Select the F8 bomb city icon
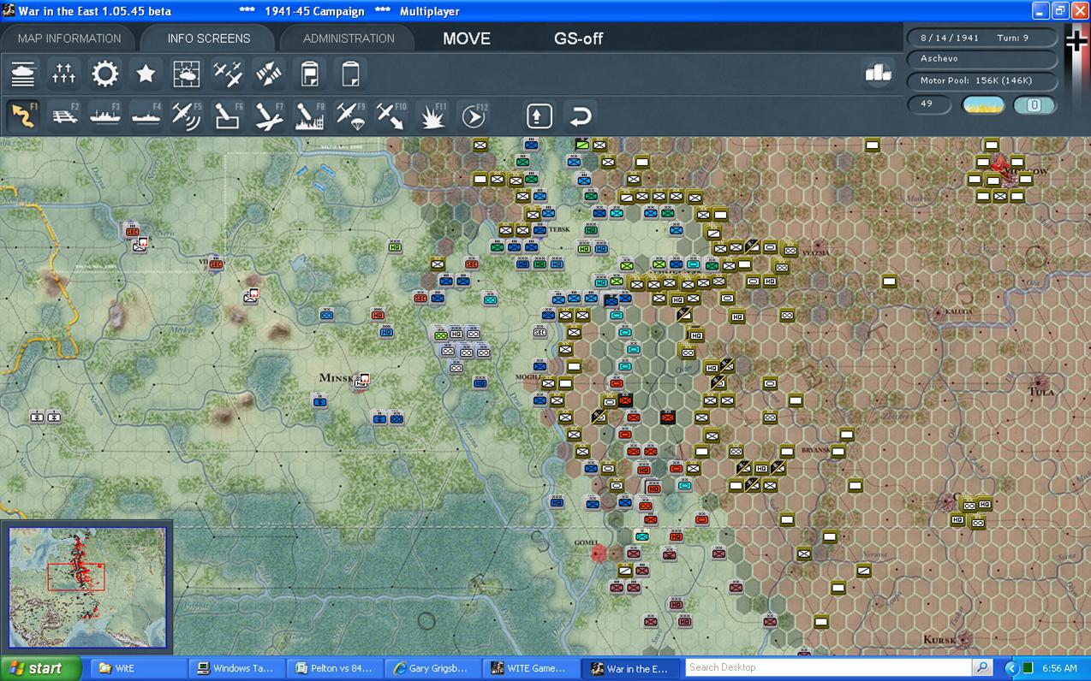This screenshot has height=681, width=1091. (x=309, y=115)
